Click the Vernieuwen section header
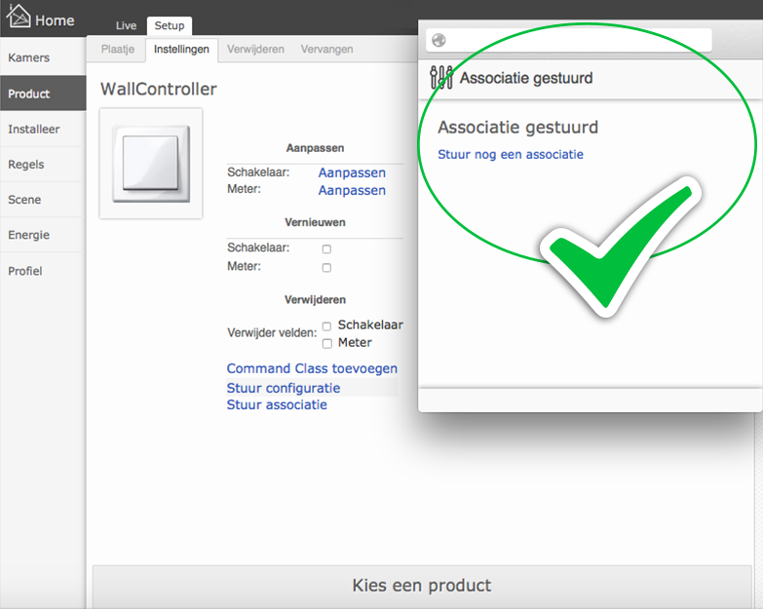 coord(315,222)
